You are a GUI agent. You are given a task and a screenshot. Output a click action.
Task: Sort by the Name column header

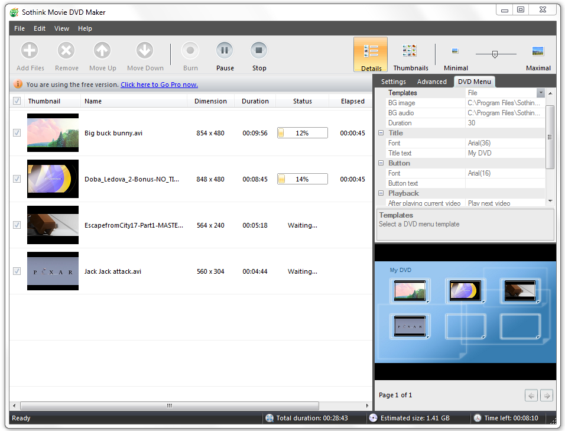tap(134, 101)
